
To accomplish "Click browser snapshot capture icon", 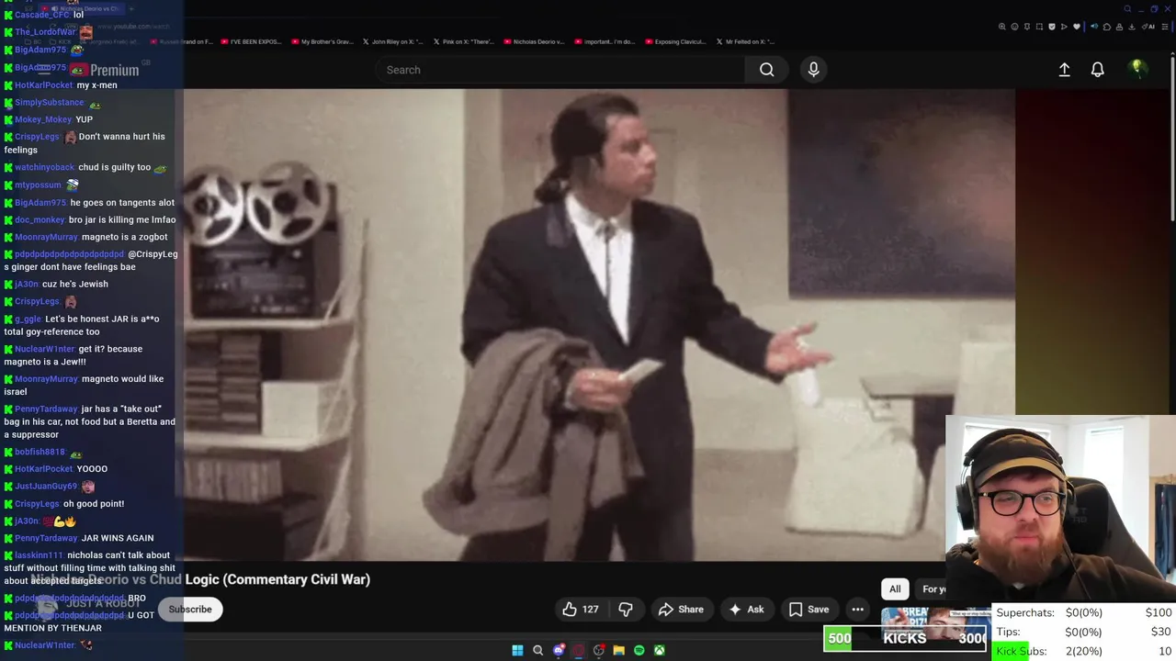I will 1039,27.
